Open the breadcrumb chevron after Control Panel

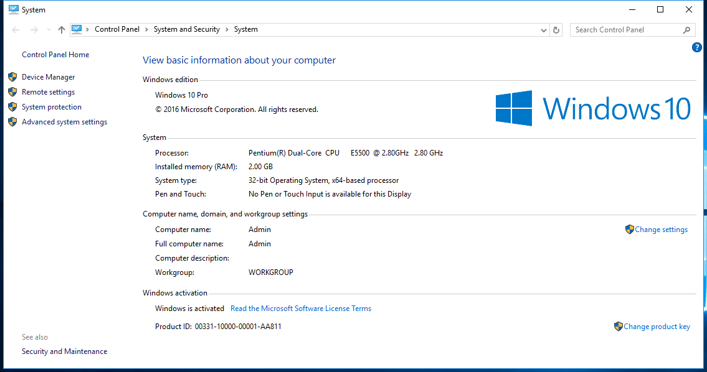145,29
